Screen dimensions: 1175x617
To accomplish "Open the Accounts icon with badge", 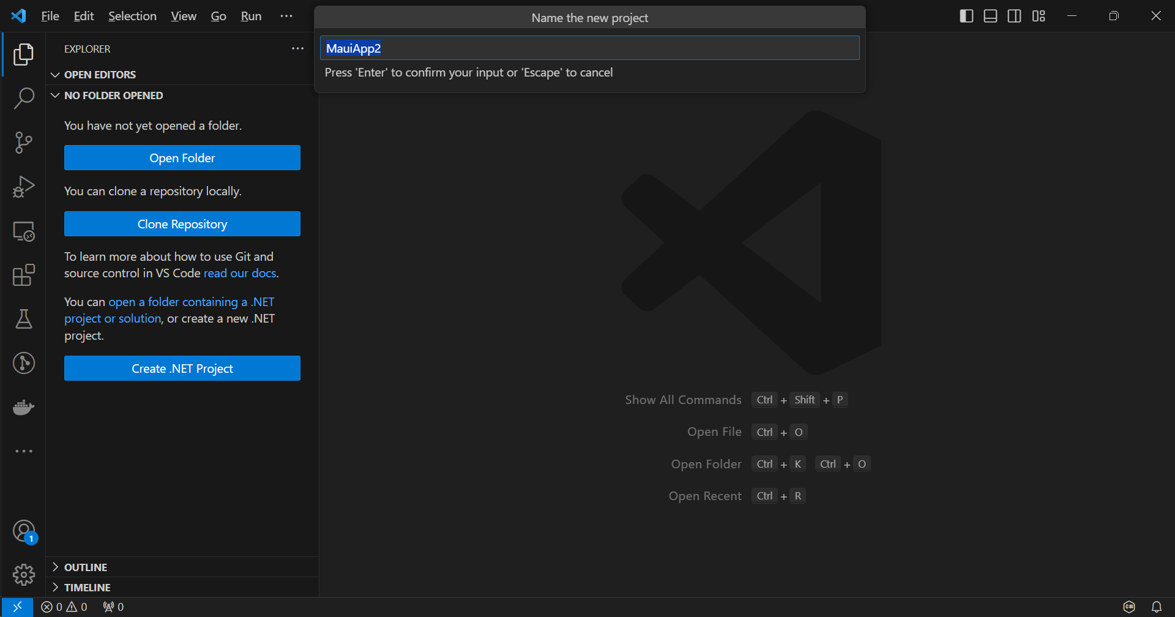I will point(24,531).
